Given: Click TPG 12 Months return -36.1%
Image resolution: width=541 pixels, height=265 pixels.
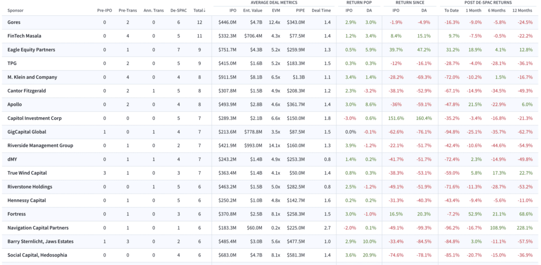Looking at the screenshot, I should coord(525,63).
